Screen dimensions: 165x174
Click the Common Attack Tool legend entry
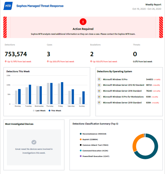(93, 145)
